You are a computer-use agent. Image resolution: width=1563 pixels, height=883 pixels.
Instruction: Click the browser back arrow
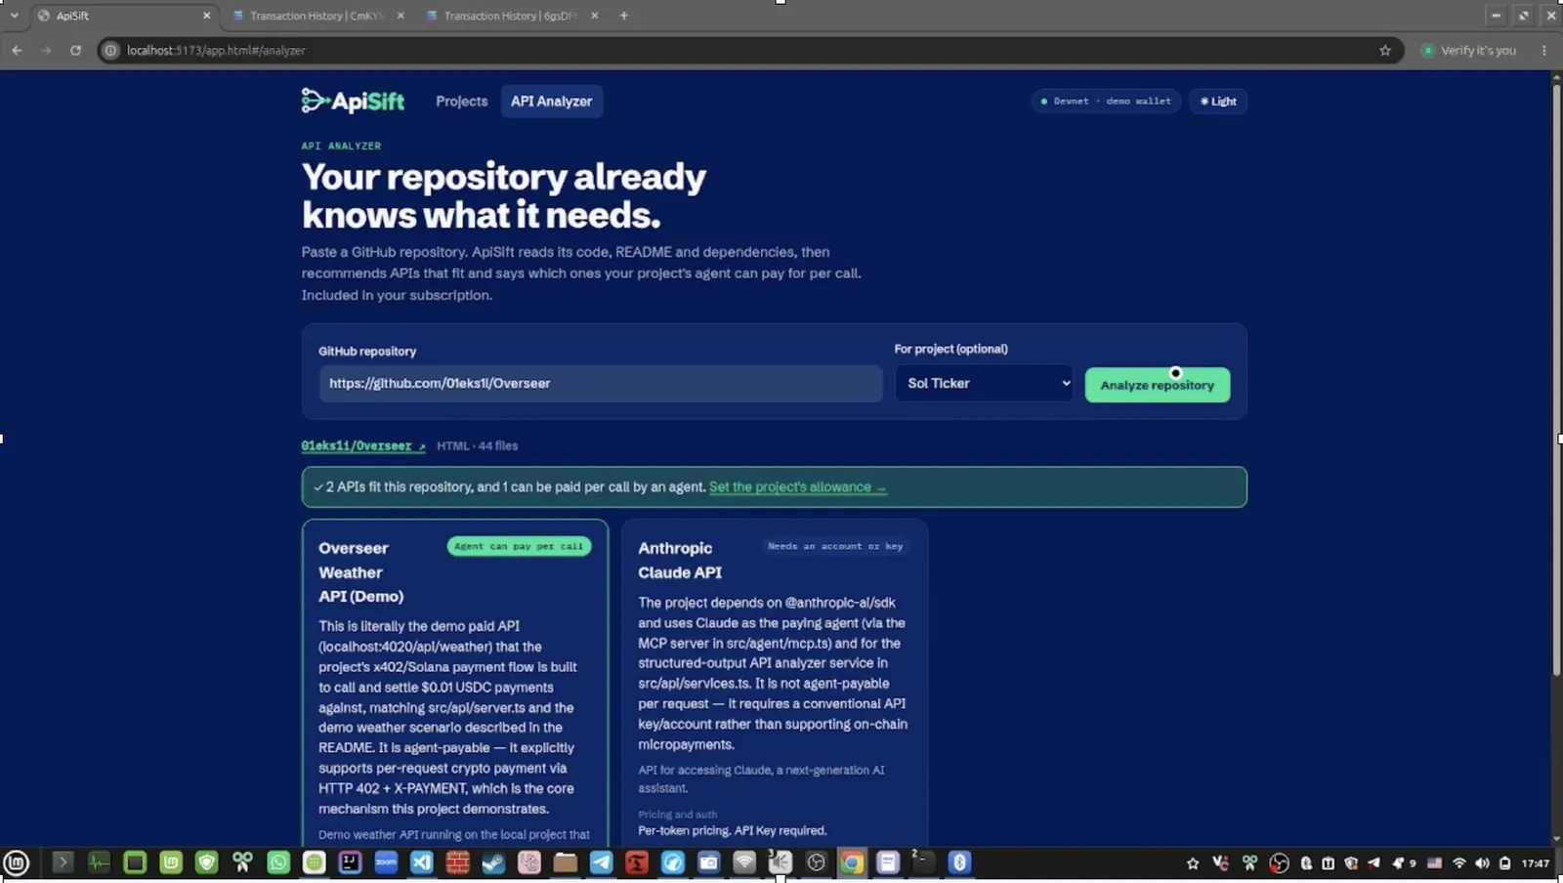(17, 50)
